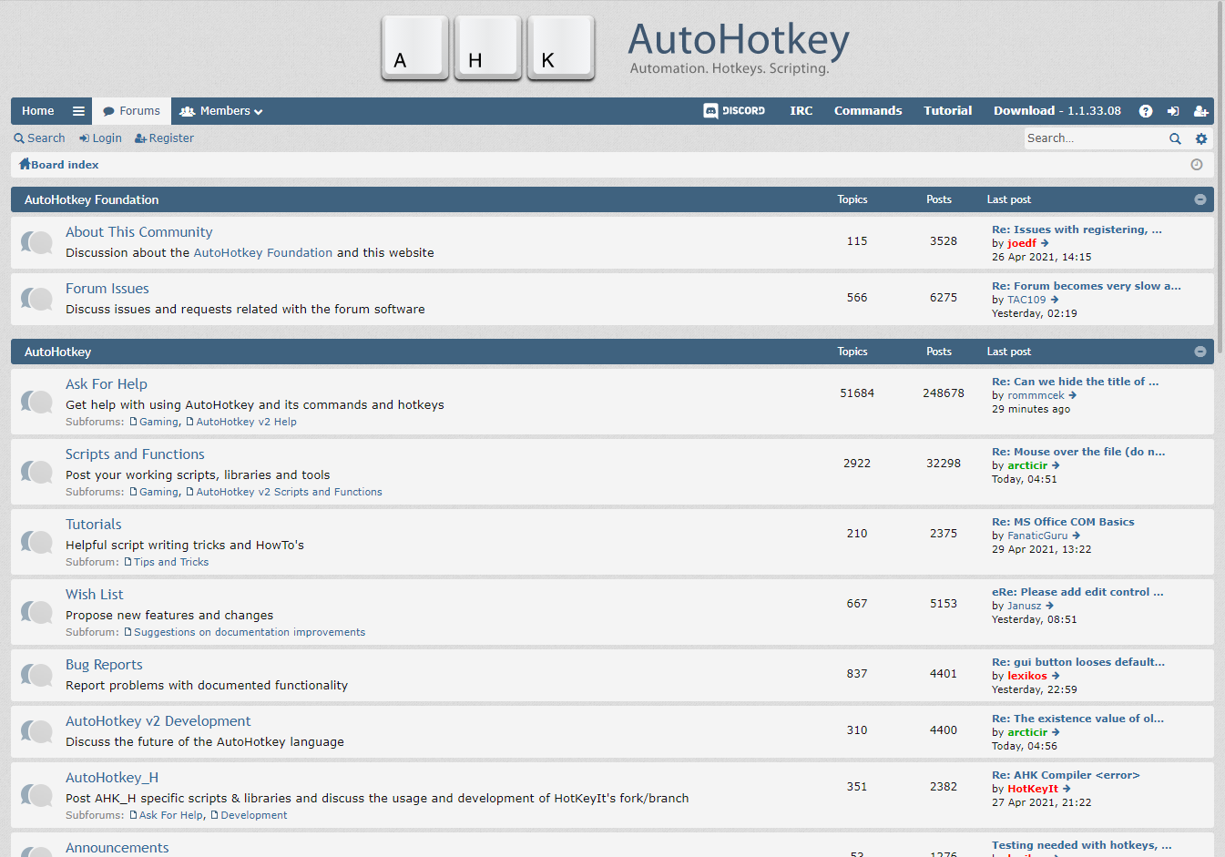The width and height of the screenshot is (1225, 857).
Task: Collapse the AutoHotkey Foundation category
Action: 1200,199
